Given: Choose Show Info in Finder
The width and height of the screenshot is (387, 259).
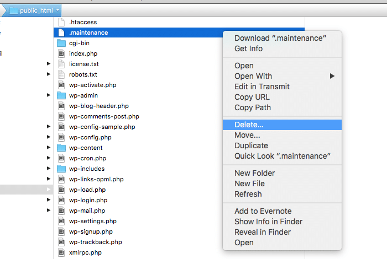Looking at the screenshot, I should 282,222.
